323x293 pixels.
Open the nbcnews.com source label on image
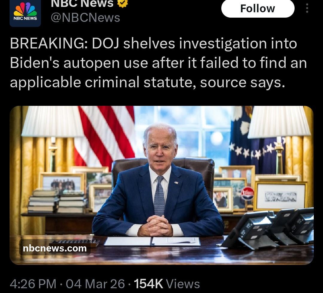[x=55, y=248]
